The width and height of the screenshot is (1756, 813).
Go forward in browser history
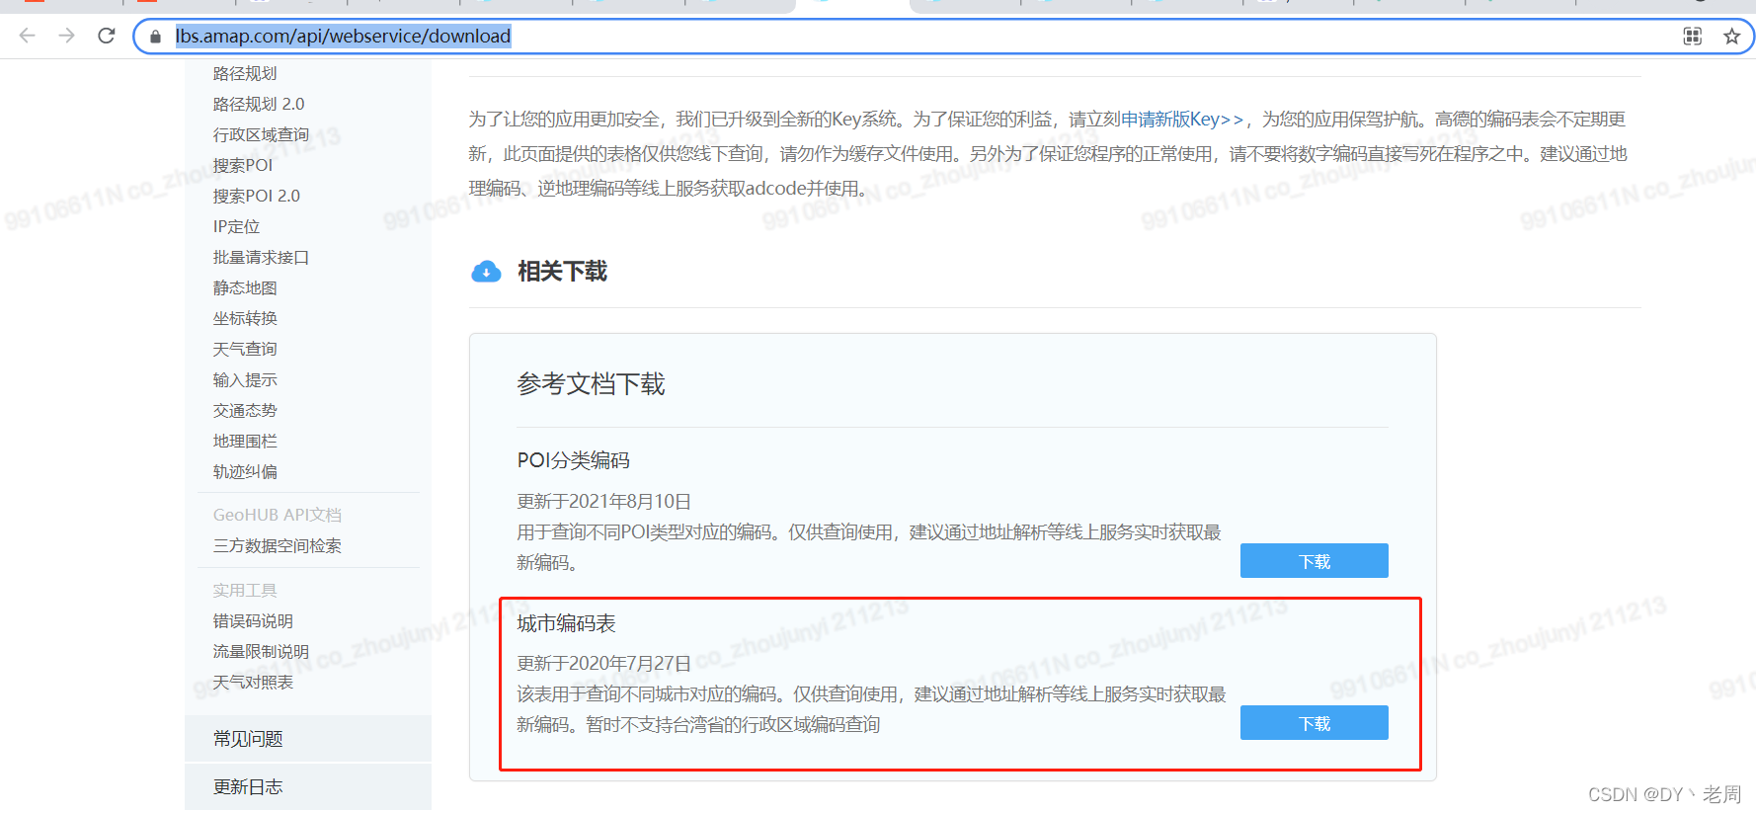point(66,36)
